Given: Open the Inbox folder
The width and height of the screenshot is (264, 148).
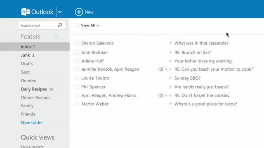Looking at the screenshot, I should pyautogui.click(x=35, y=46).
